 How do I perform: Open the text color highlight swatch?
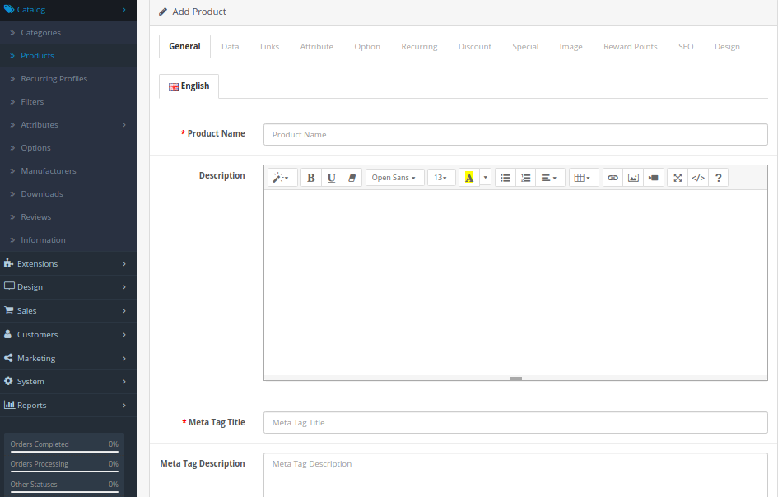point(469,177)
